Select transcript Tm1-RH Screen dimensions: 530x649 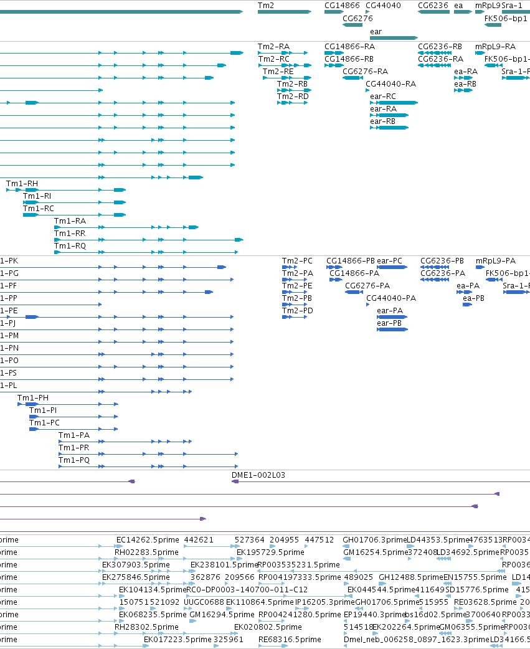pos(66,190)
